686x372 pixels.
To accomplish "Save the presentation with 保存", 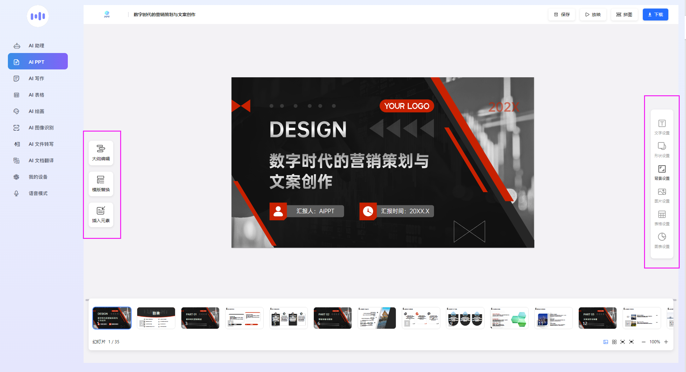I will (x=562, y=15).
